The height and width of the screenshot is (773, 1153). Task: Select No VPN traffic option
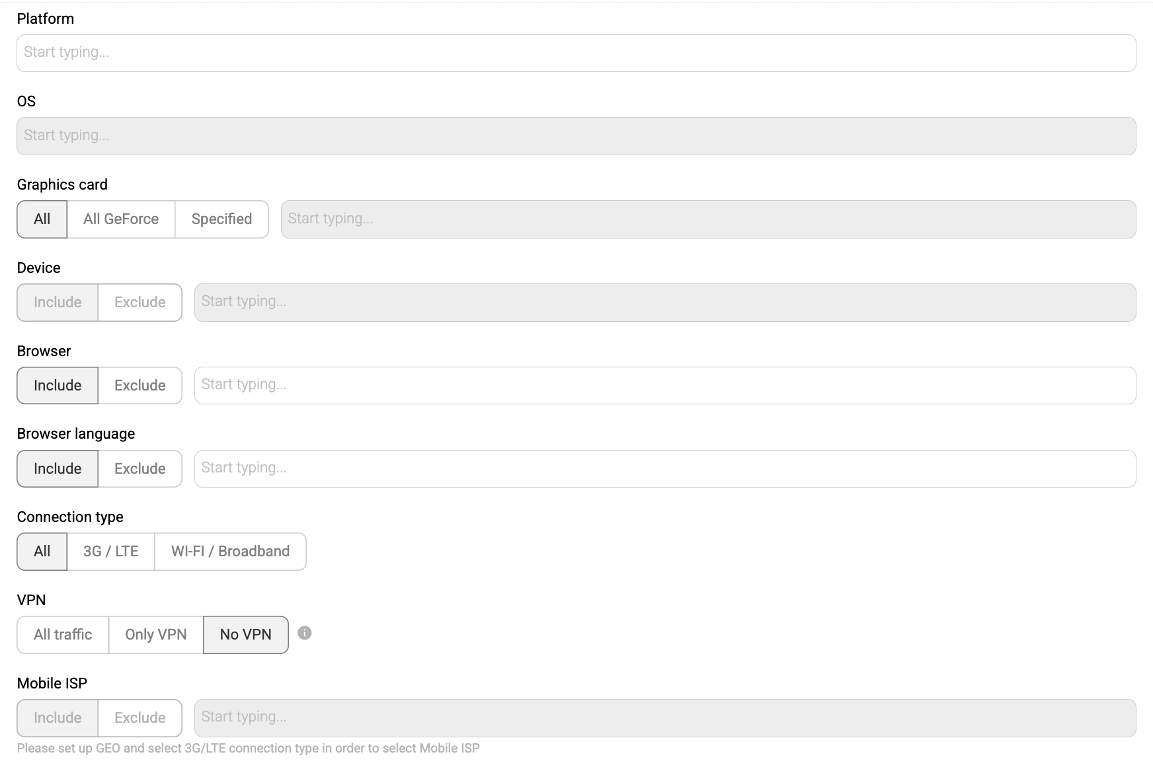tap(245, 635)
